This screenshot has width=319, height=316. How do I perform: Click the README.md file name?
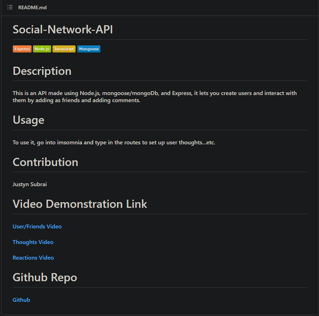tap(32, 7)
